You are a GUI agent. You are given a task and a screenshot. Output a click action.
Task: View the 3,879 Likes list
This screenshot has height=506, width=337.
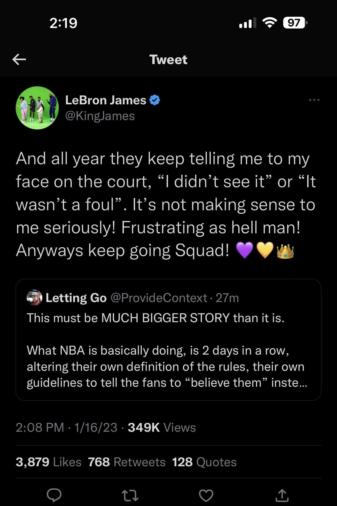coord(49,462)
